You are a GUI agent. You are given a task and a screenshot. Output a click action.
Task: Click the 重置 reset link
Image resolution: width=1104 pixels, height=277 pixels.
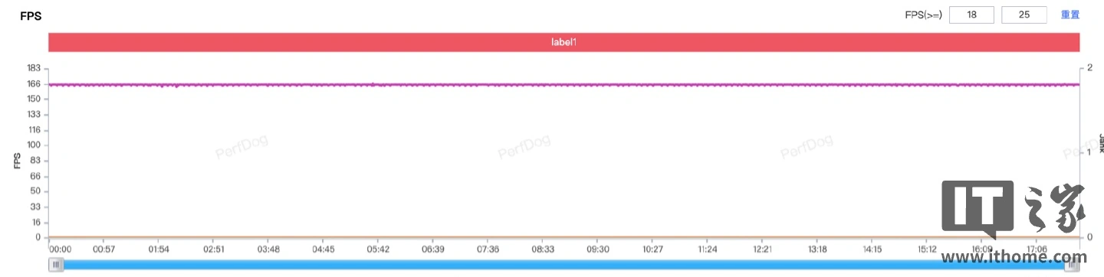[x=1070, y=15]
